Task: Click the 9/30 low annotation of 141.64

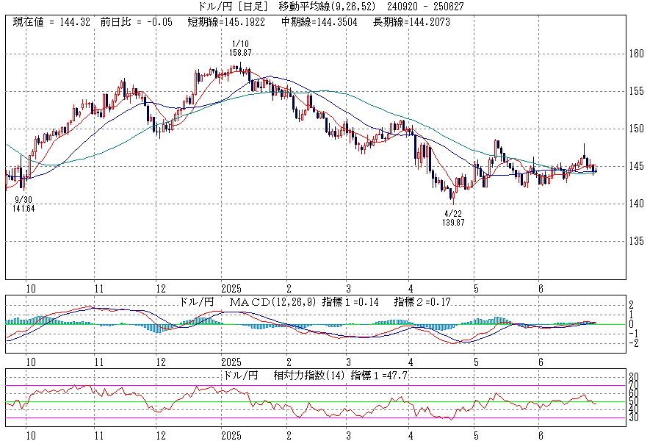Action: coord(24,204)
